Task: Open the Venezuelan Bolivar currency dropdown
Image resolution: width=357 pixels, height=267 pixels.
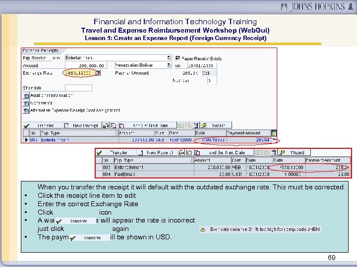Action: point(169,65)
